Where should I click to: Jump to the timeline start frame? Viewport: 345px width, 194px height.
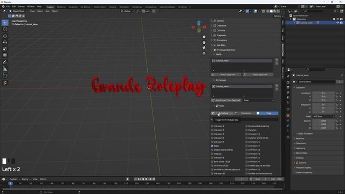tap(135, 179)
